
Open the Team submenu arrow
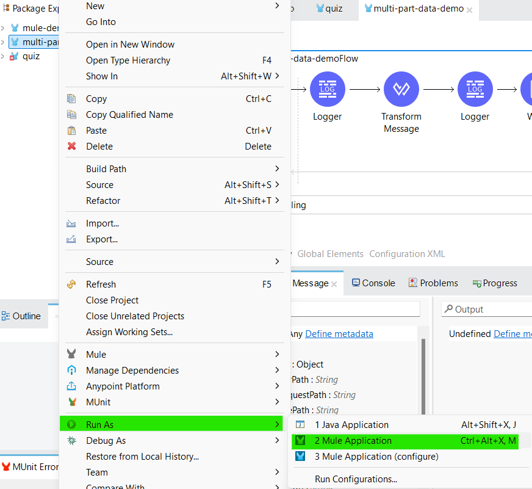point(277,472)
